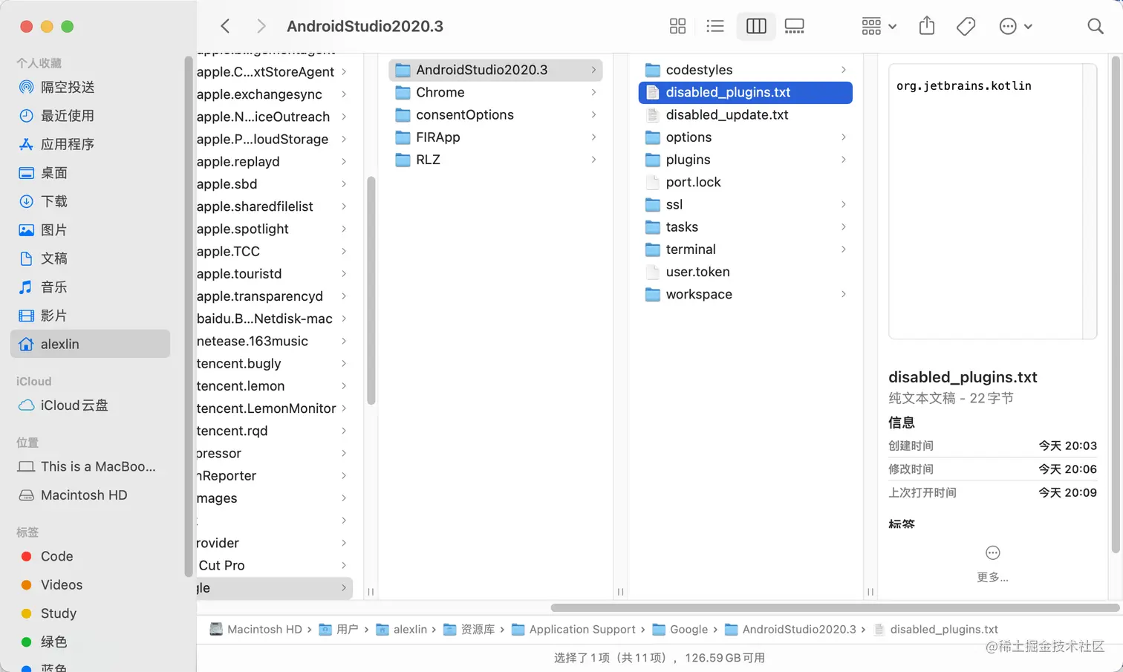Switch to list view
This screenshot has height=672, width=1123.
pos(715,26)
